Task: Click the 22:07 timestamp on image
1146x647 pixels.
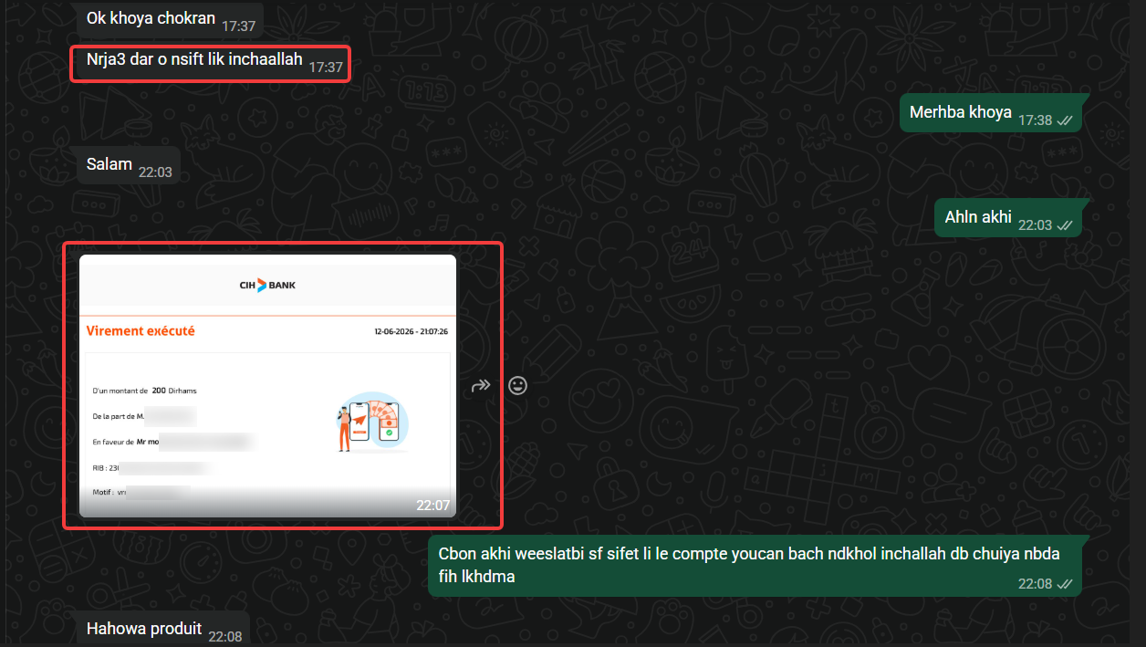Action: click(433, 505)
